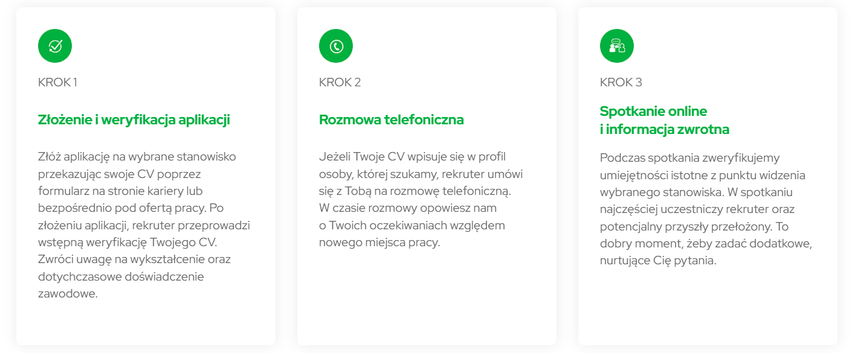
Task: Click the paragraph starting with Złóż aplikację
Action: [x=144, y=225]
